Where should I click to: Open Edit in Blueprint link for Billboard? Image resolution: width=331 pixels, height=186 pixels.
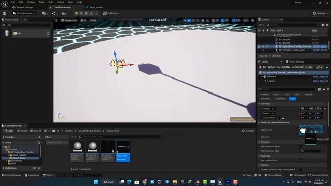tap(321, 77)
